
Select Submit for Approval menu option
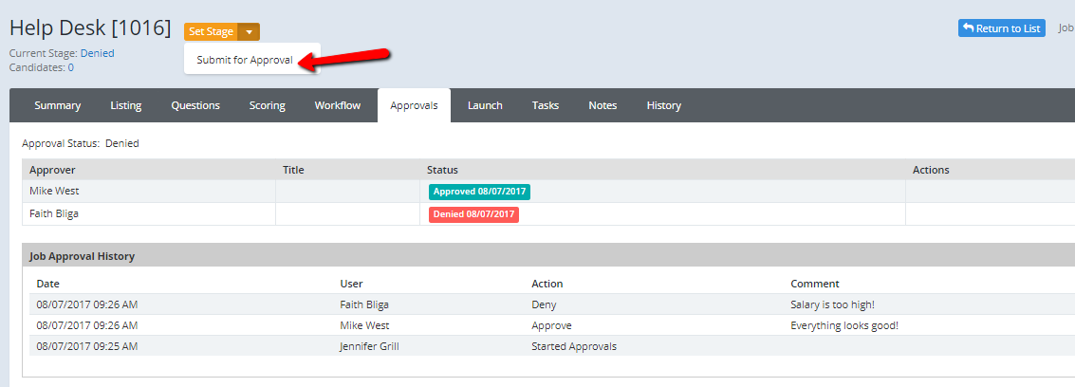(245, 60)
